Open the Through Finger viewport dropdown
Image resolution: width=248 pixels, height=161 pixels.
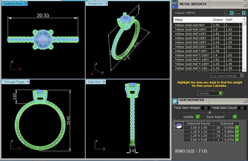pyautogui.click(x=28, y=82)
